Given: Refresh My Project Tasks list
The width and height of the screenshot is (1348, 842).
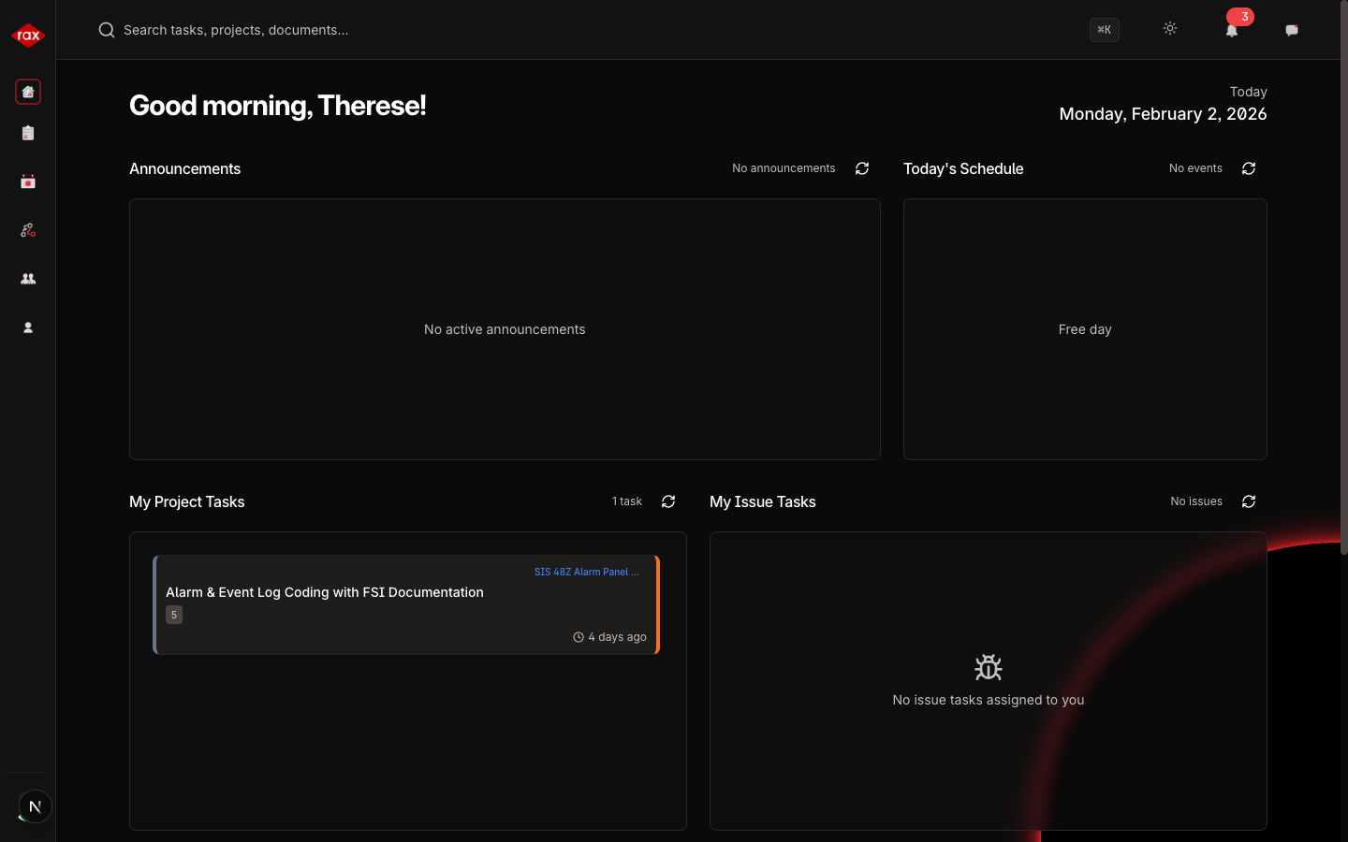Looking at the screenshot, I should click(668, 501).
